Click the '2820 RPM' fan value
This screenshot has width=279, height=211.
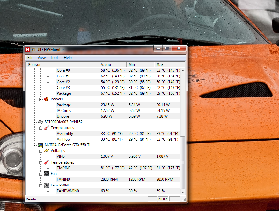coord(109,179)
